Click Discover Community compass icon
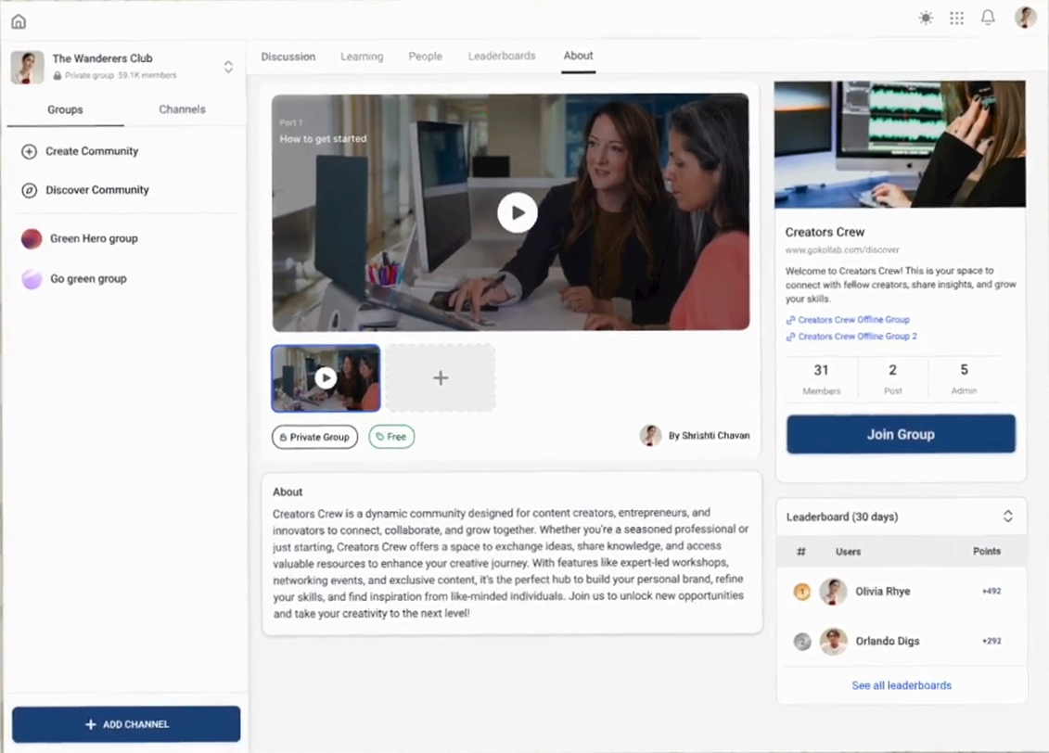Image resolution: width=1049 pixels, height=753 pixels. (29, 190)
